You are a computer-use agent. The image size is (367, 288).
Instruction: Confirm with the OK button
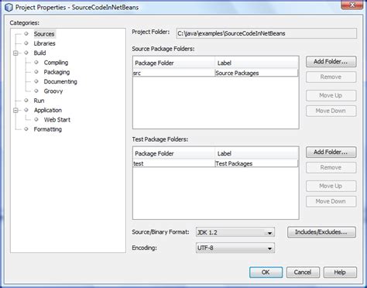(x=266, y=273)
